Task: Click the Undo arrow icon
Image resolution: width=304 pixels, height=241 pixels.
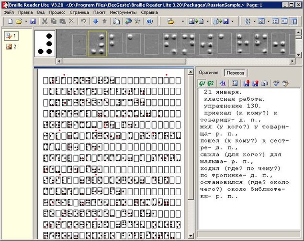Action: (x=84, y=21)
